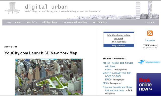Image resolution: width=161 pixels, height=96 pixels.
Task: Open the publications page
Action: pyautogui.click(x=49, y=22)
